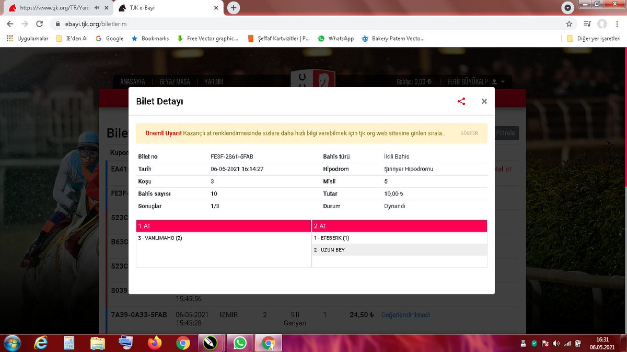Open the Free Vector graphic bookmark
The width and height of the screenshot is (627, 352).
[x=208, y=39]
